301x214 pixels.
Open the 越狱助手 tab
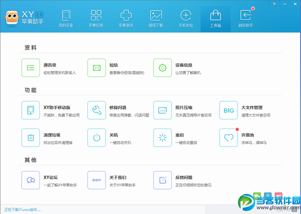[245, 19]
